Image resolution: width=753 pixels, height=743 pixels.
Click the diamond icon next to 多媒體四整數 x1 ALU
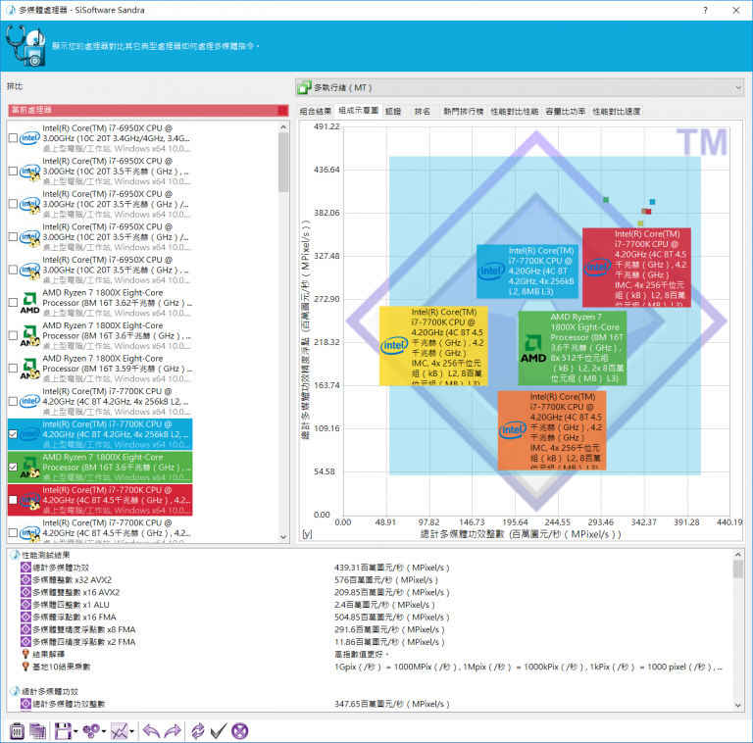click(x=25, y=604)
